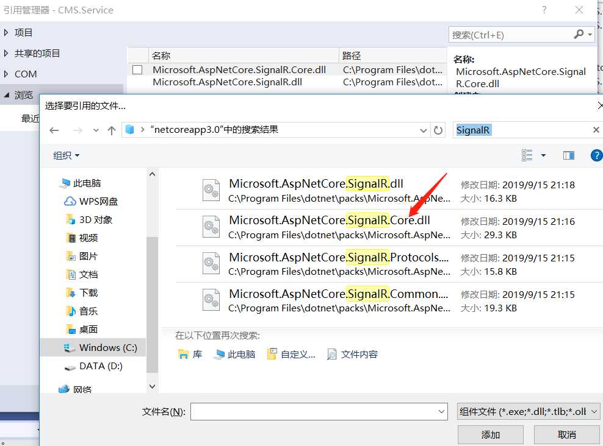603x446 pixels.
Task: Select Windows (C:) drive
Action: tap(93, 347)
